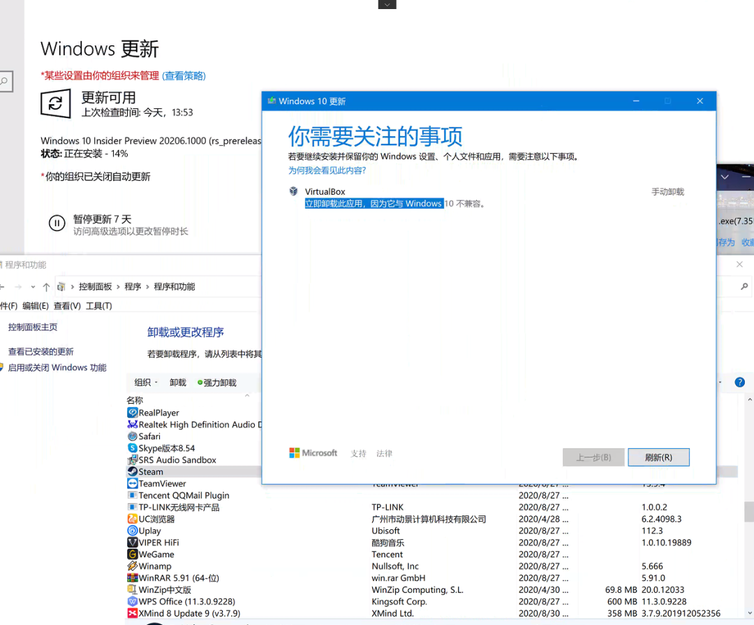Image resolution: width=754 pixels, height=625 pixels.
Task: Open 控制面板主页 link
Action: [x=33, y=328]
